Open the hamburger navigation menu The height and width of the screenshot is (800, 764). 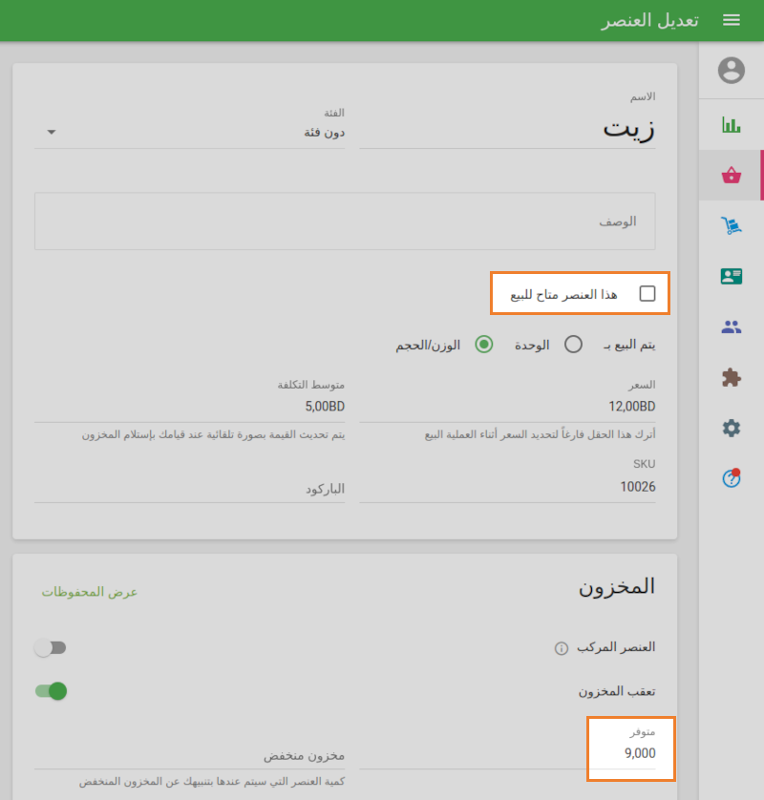pyautogui.click(x=732, y=19)
